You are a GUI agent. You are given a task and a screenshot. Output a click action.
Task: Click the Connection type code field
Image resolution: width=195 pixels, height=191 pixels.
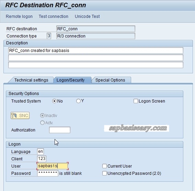coord(49,36)
